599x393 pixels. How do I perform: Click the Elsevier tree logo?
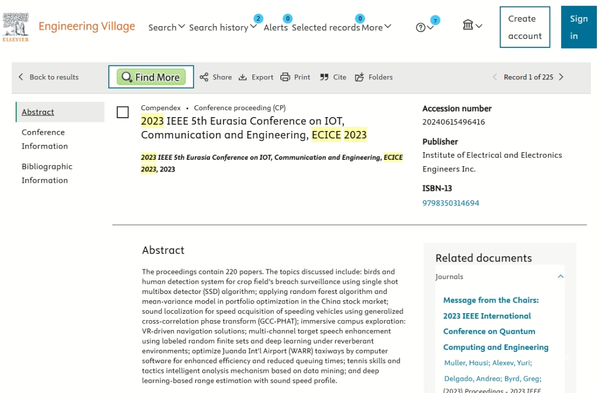tap(15, 27)
